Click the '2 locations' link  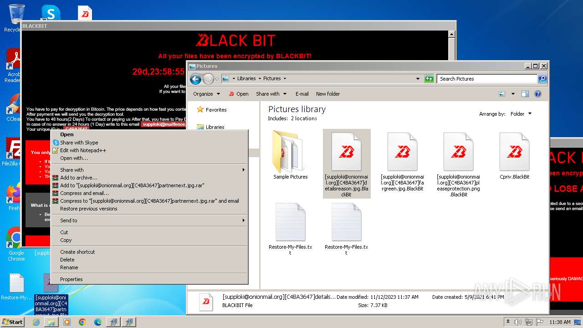click(304, 118)
